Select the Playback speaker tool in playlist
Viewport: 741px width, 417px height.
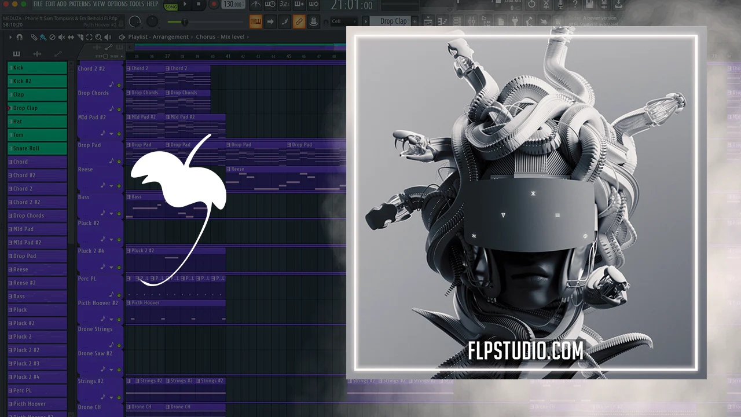108,37
